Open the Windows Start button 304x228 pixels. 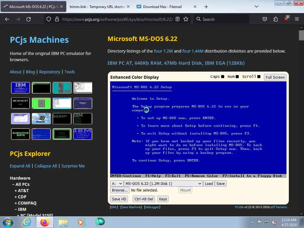coord(8,222)
